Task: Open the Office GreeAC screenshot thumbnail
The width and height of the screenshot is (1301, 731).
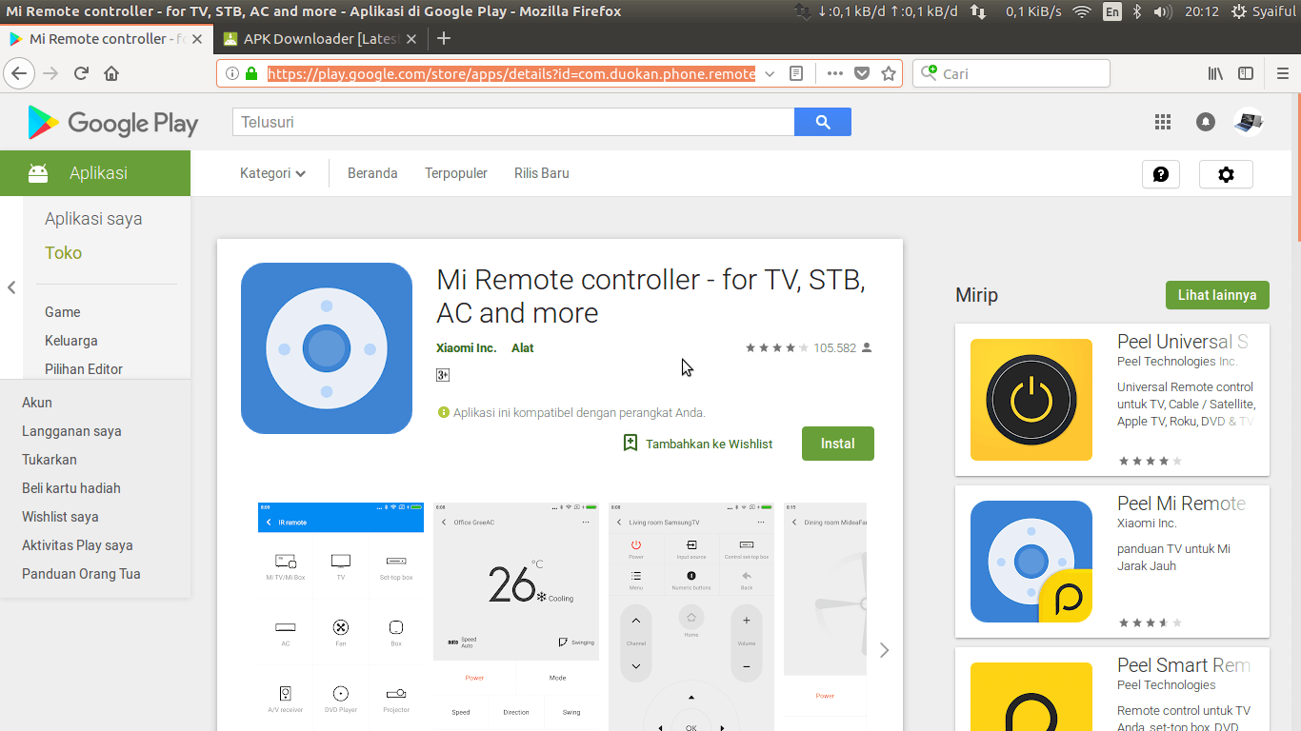Action: [516, 617]
